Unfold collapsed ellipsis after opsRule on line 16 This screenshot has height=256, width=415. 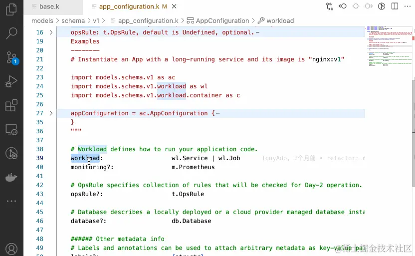coord(257,32)
